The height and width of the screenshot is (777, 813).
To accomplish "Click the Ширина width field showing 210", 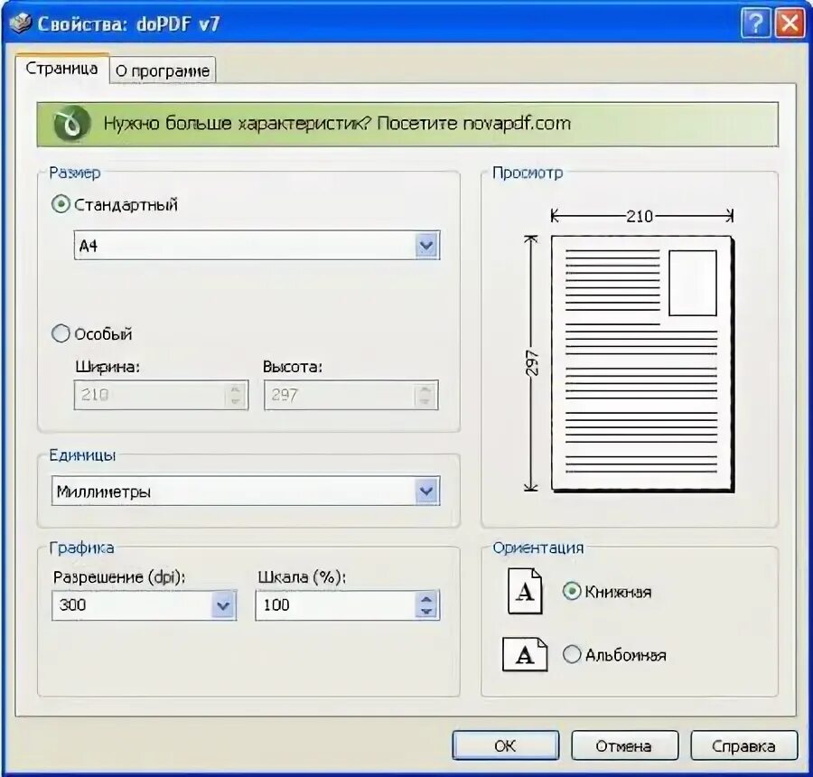I will [x=162, y=395].
